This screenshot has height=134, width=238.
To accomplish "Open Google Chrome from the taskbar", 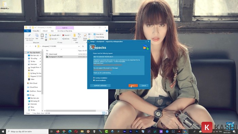I will [64, 132].
